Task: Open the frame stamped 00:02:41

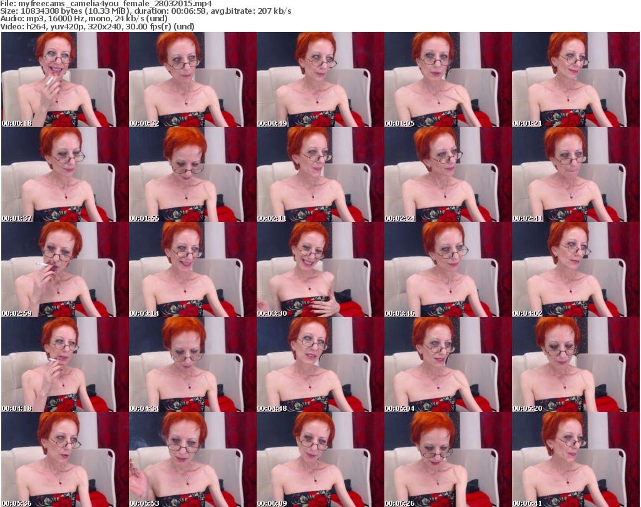Action: 576,174
